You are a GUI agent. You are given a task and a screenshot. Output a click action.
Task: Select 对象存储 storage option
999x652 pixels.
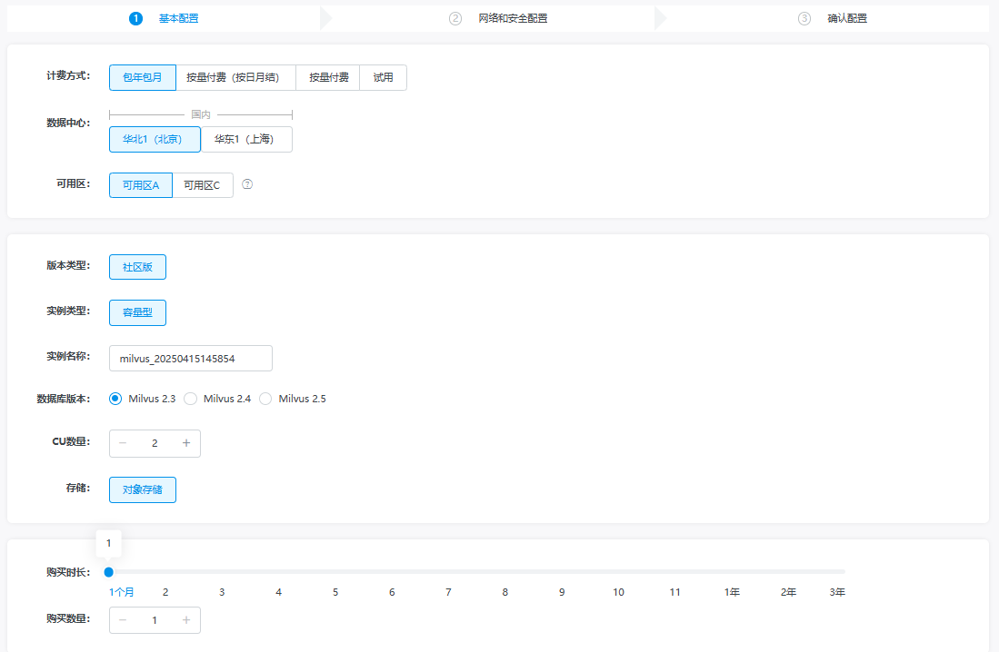[143, 490]
